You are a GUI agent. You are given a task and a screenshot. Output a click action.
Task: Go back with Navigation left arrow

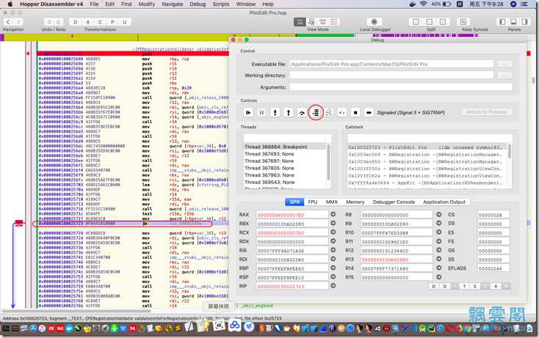point(8,22)
